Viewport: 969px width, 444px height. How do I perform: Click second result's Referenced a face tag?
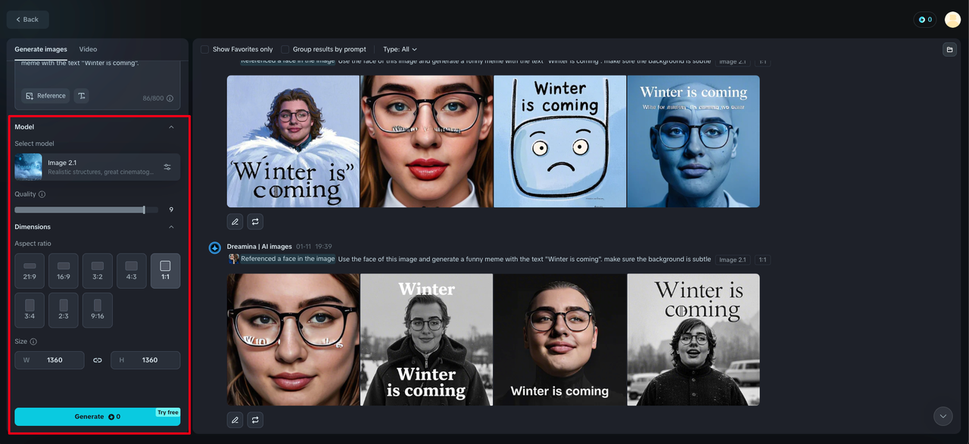click(x=287, y=259)
